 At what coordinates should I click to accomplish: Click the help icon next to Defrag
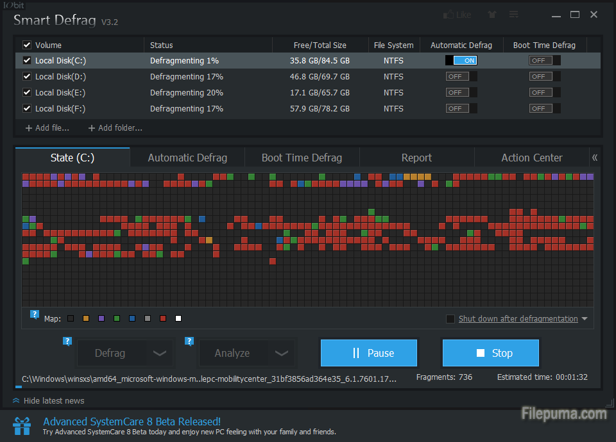67,341
